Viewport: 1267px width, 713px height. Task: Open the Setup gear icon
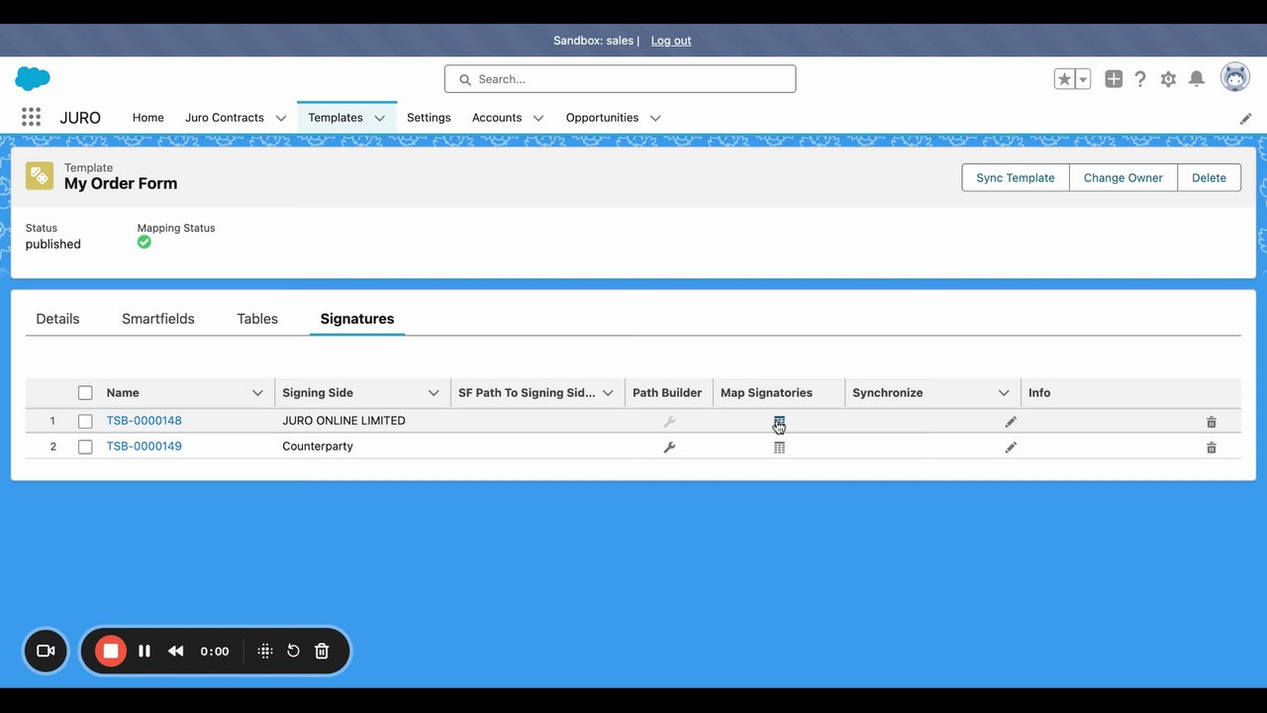click(x=1168, y=79)
